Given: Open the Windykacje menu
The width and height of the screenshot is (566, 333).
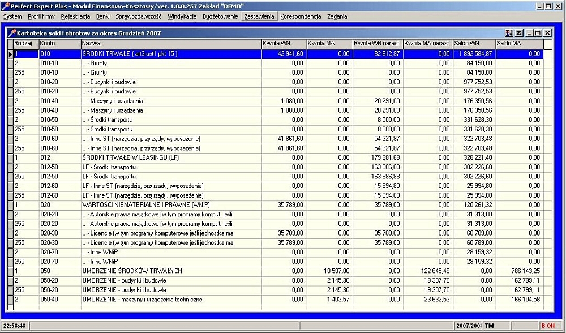Looking at the screenshot, I should 182,16.
